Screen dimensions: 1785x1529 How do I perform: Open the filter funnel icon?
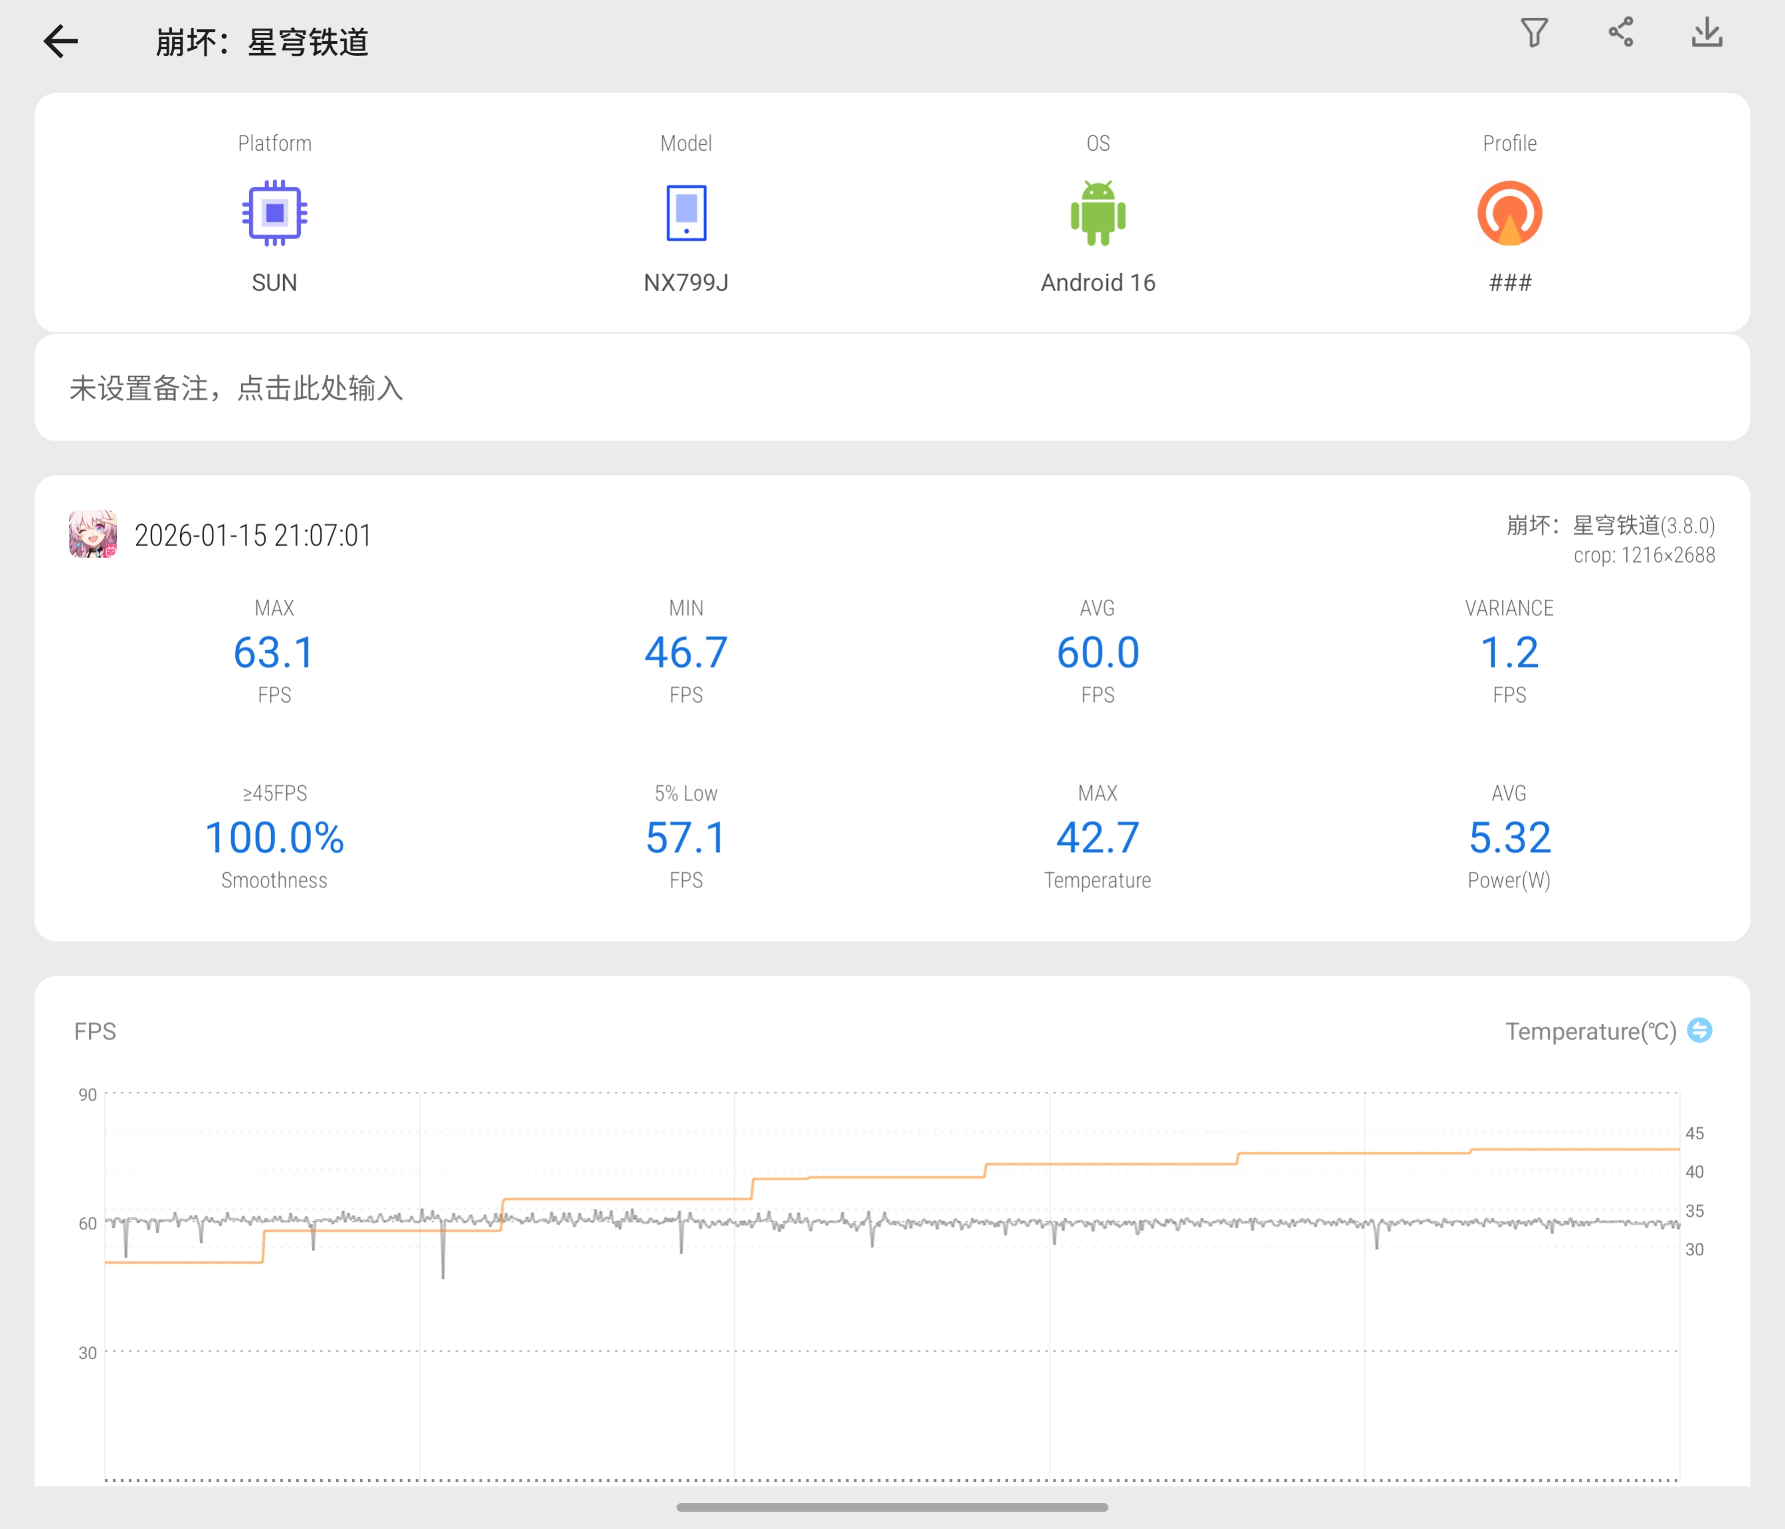coord(1535,33)
